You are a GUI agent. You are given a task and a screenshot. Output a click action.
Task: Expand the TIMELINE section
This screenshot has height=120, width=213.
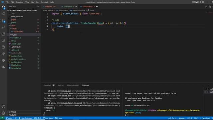tap(24, 115)
